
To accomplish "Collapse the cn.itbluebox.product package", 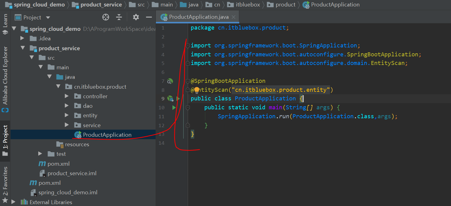I will (x=58, y=87).
